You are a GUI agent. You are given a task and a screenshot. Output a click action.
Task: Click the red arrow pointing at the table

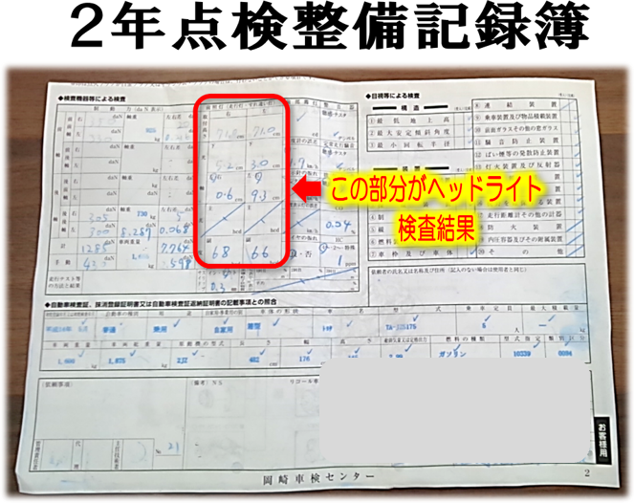307,190
